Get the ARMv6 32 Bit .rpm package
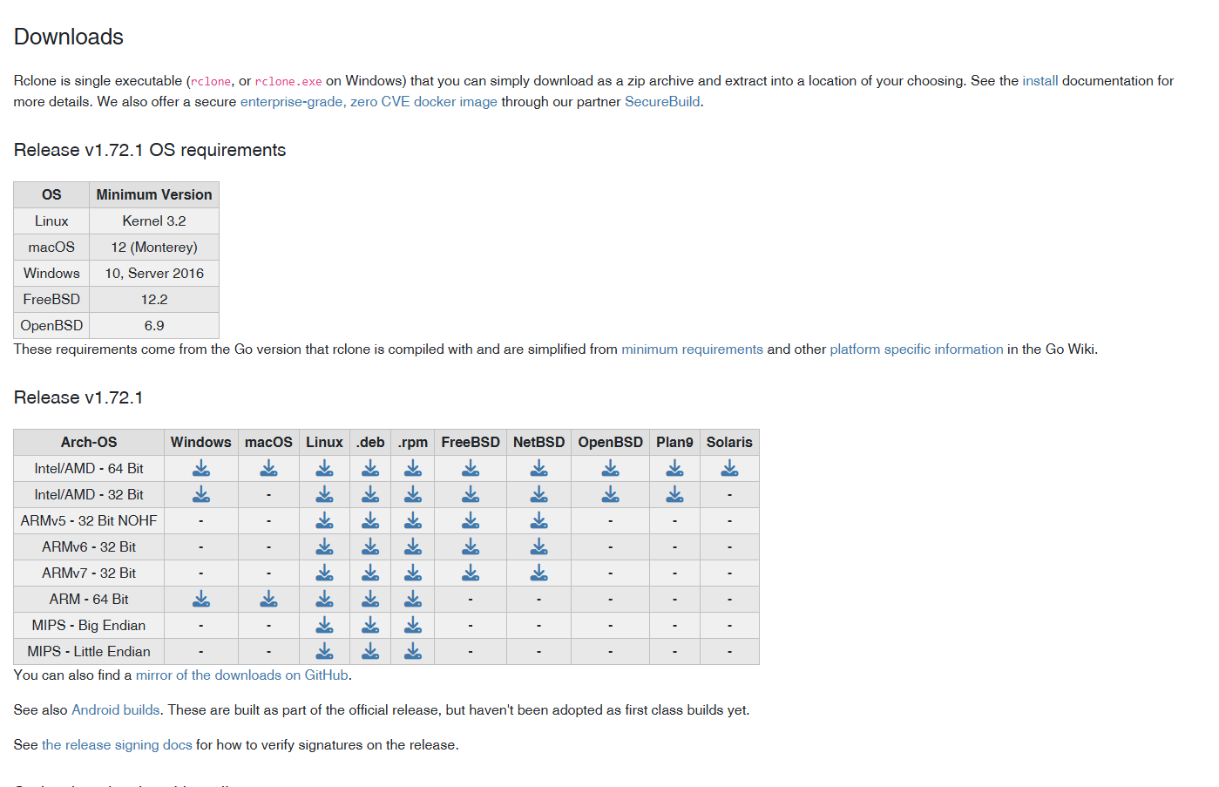 tap(413, 546)
